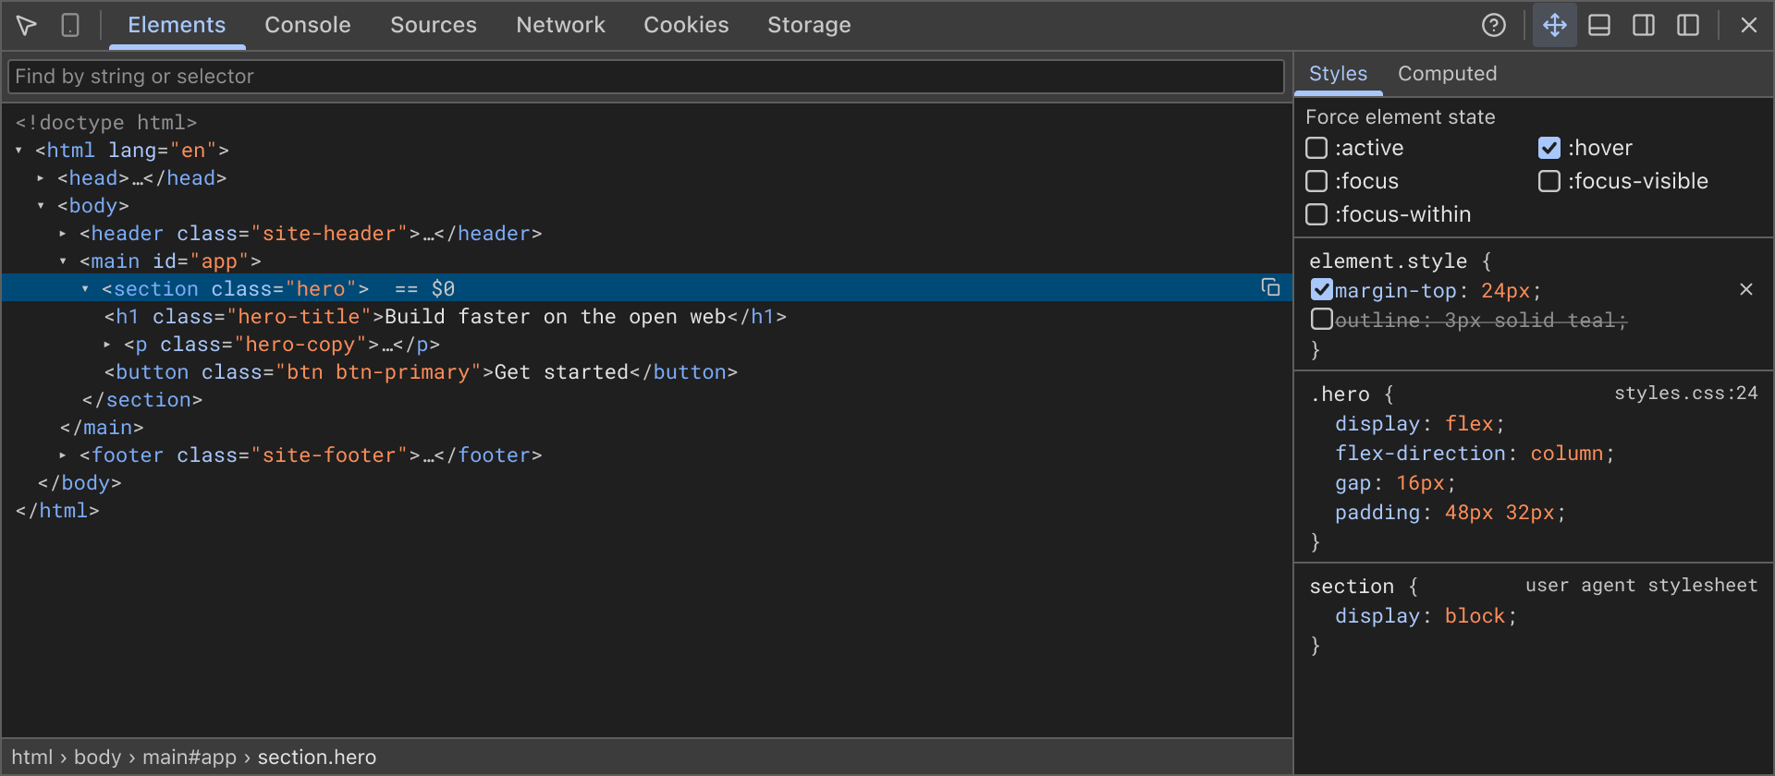This screenshot has width=1775, height=776.
Task: Select the doctype html row
Action: click(647, 122)
